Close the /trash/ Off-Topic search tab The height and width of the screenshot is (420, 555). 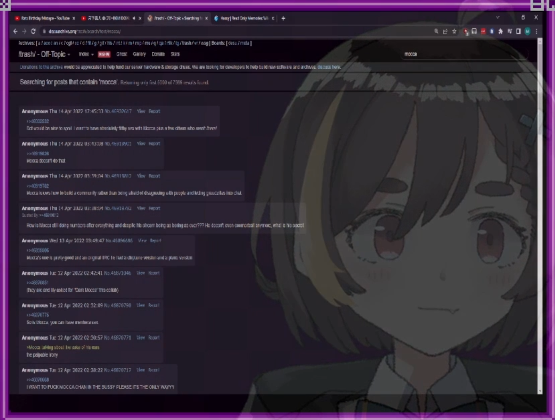(x=206, y=18)
